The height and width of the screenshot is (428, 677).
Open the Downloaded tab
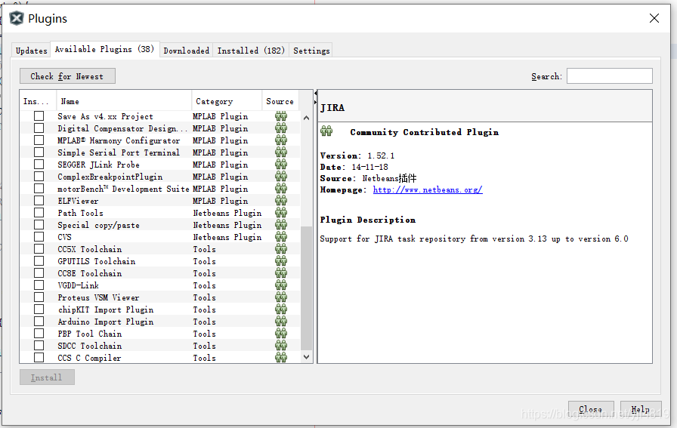click(187, 51)
